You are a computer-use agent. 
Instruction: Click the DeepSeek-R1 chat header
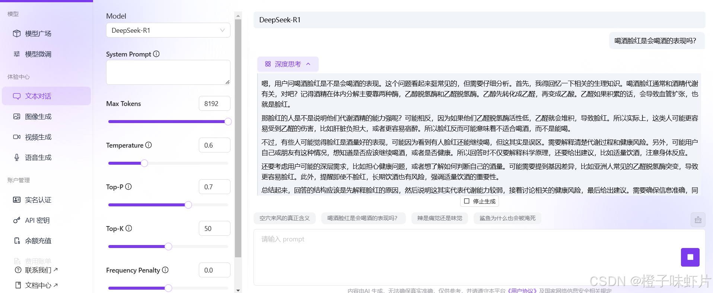pyautogui.click(x=480, y=20)
